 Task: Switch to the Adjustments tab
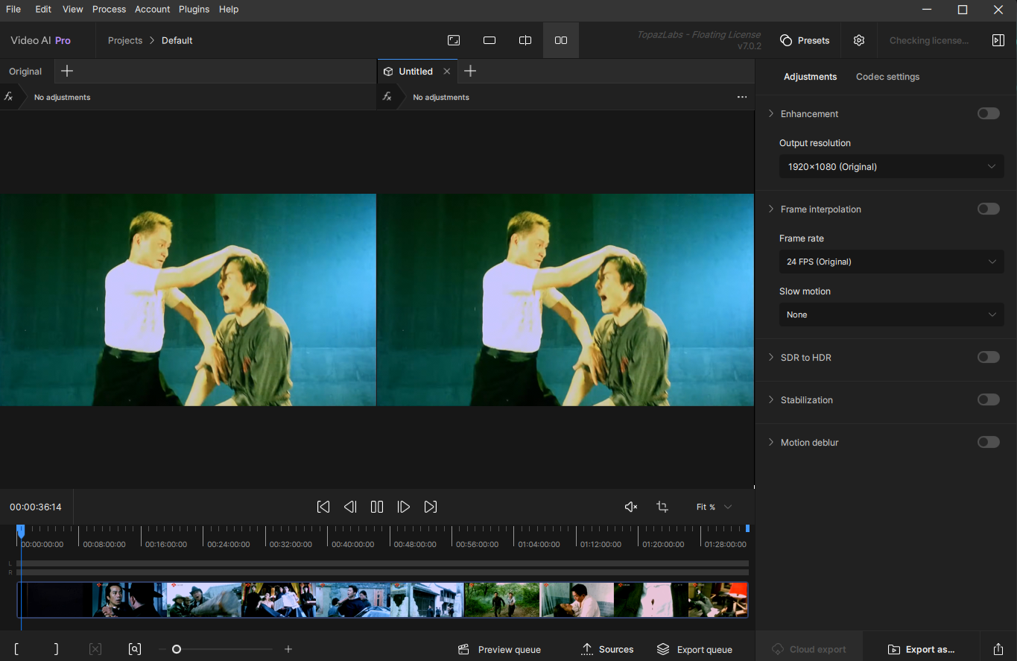810,77
